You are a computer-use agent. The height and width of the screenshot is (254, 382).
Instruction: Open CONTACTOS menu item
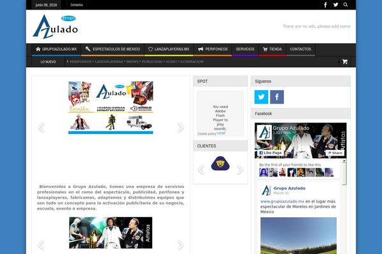coord(301,50)
